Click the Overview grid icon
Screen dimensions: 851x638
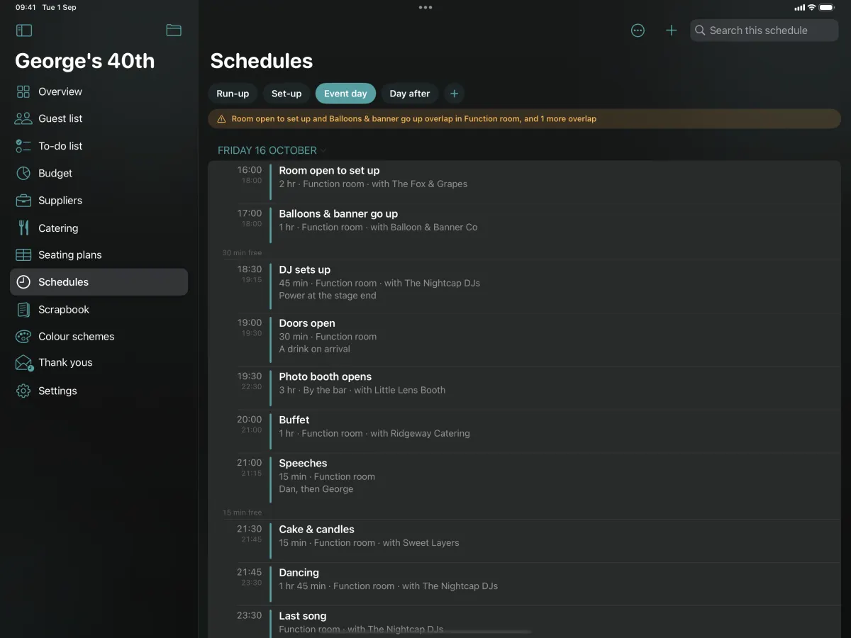23,91
